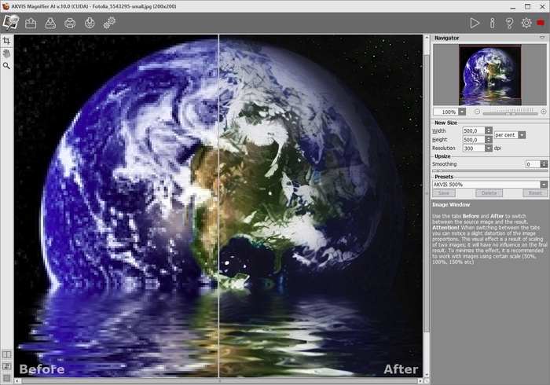Screen dimensions: 550x385
Task: Switch to the Before tab
Action: pyautogui.click(x=42, y=368)
